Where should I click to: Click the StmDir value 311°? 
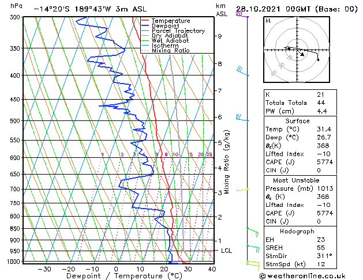coord(324,256)
